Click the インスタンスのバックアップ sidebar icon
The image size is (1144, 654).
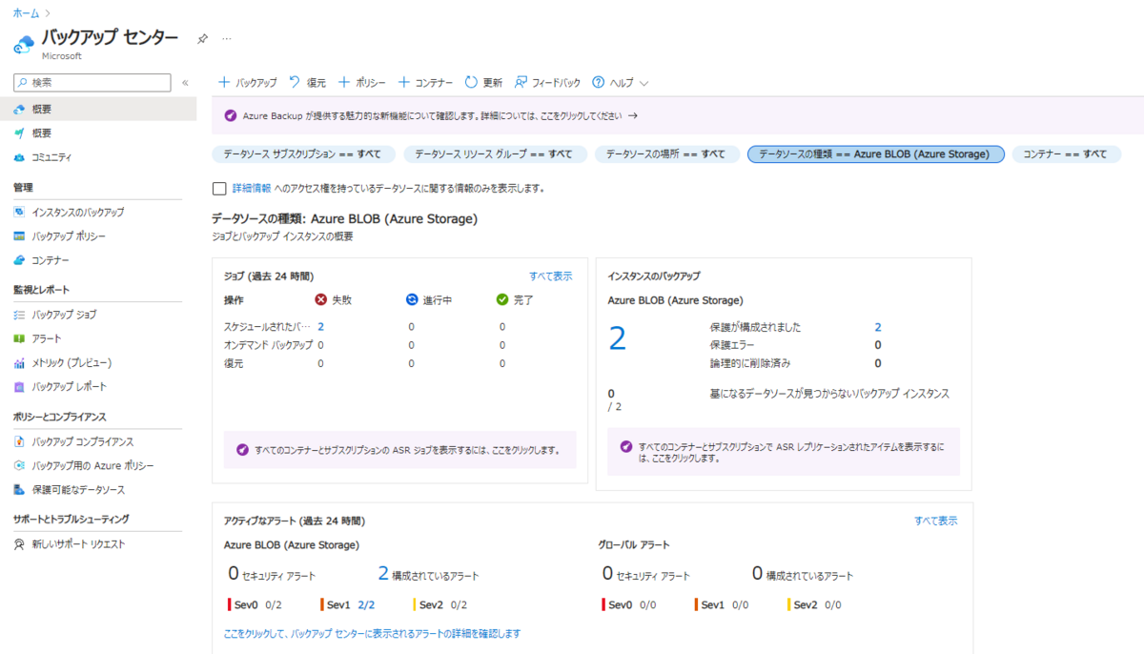[19, 212]
